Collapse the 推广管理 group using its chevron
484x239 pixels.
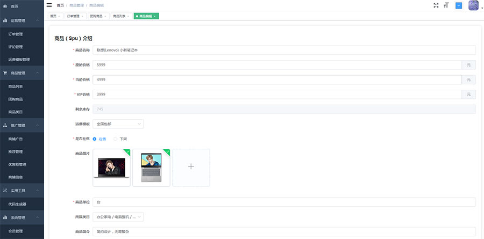click(x=37, y=126)
